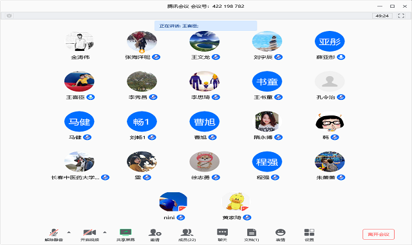Expand video options arrow beside 开启视频
The width and height of the screenshot is (412, 245).
[x=105, y=232]
